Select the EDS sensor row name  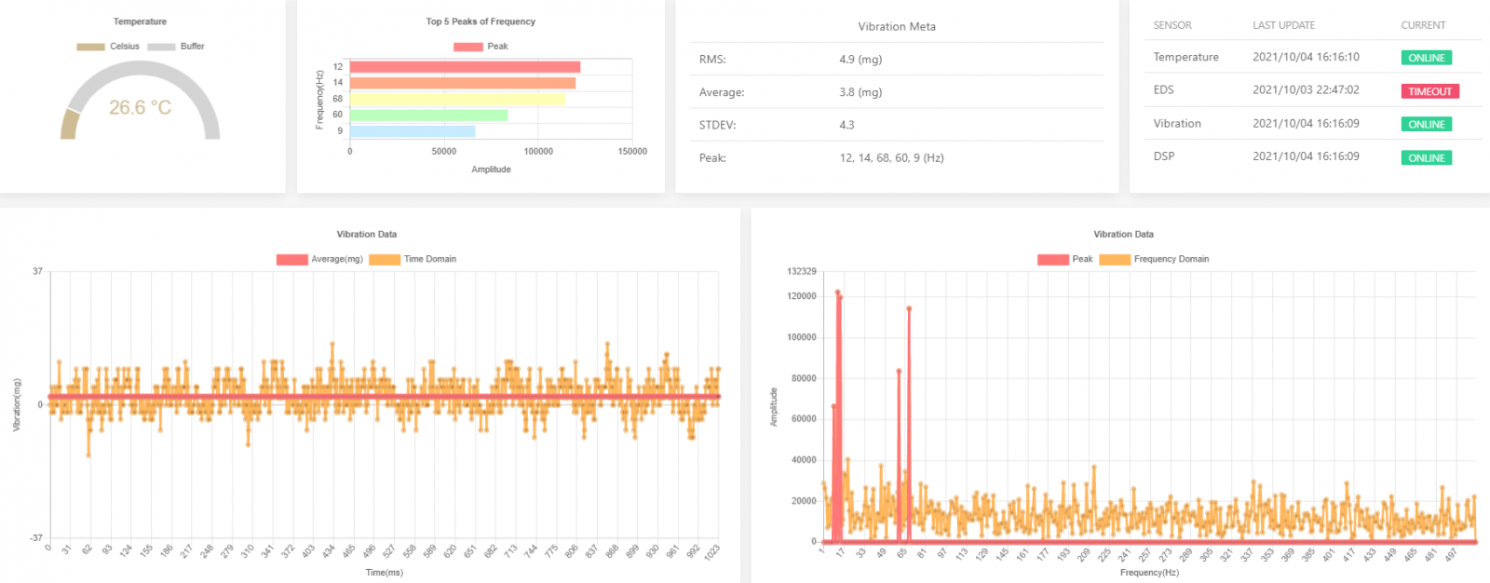click(x=1163, y=90)
